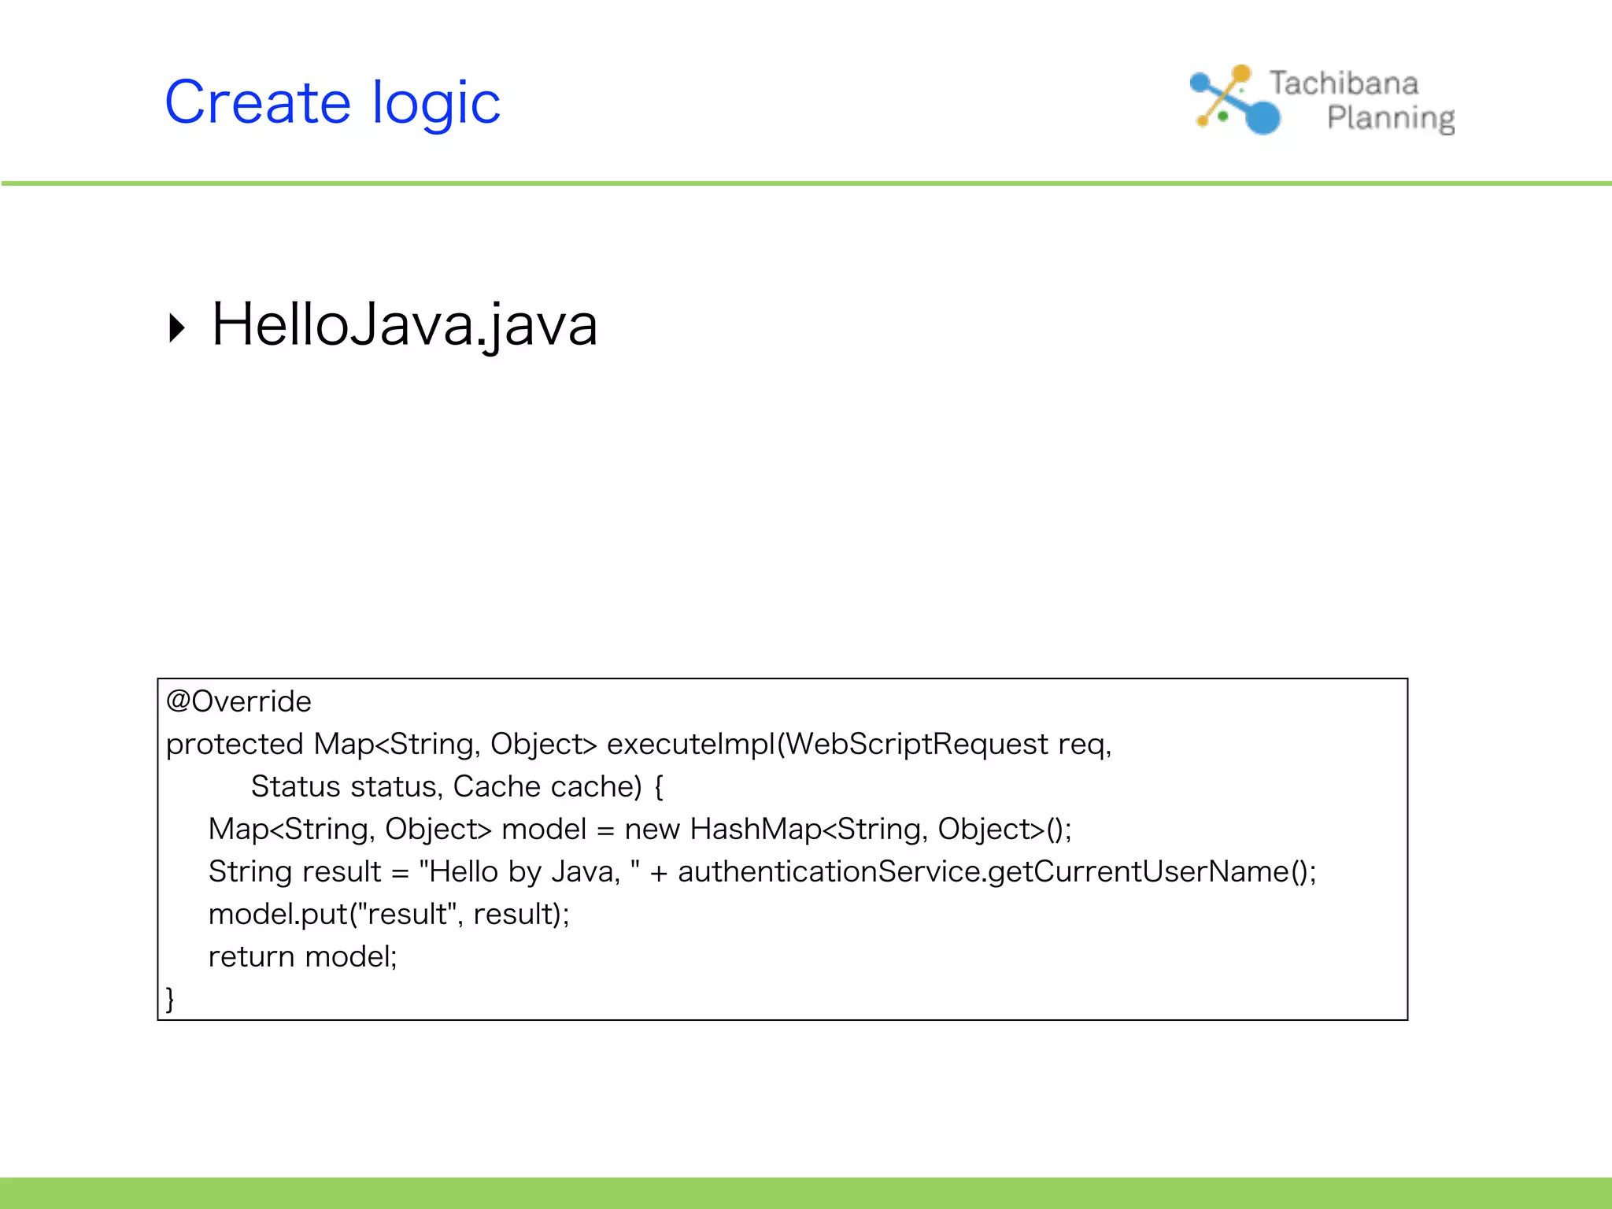This screenshot has width=1612, height=1209.
Task: Click the closing brace of the method
Action: (x=170, y=999)
